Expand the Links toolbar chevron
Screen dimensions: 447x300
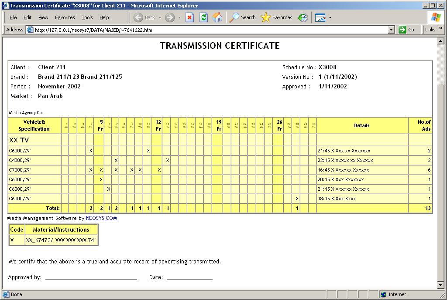[x=440, y=29]
